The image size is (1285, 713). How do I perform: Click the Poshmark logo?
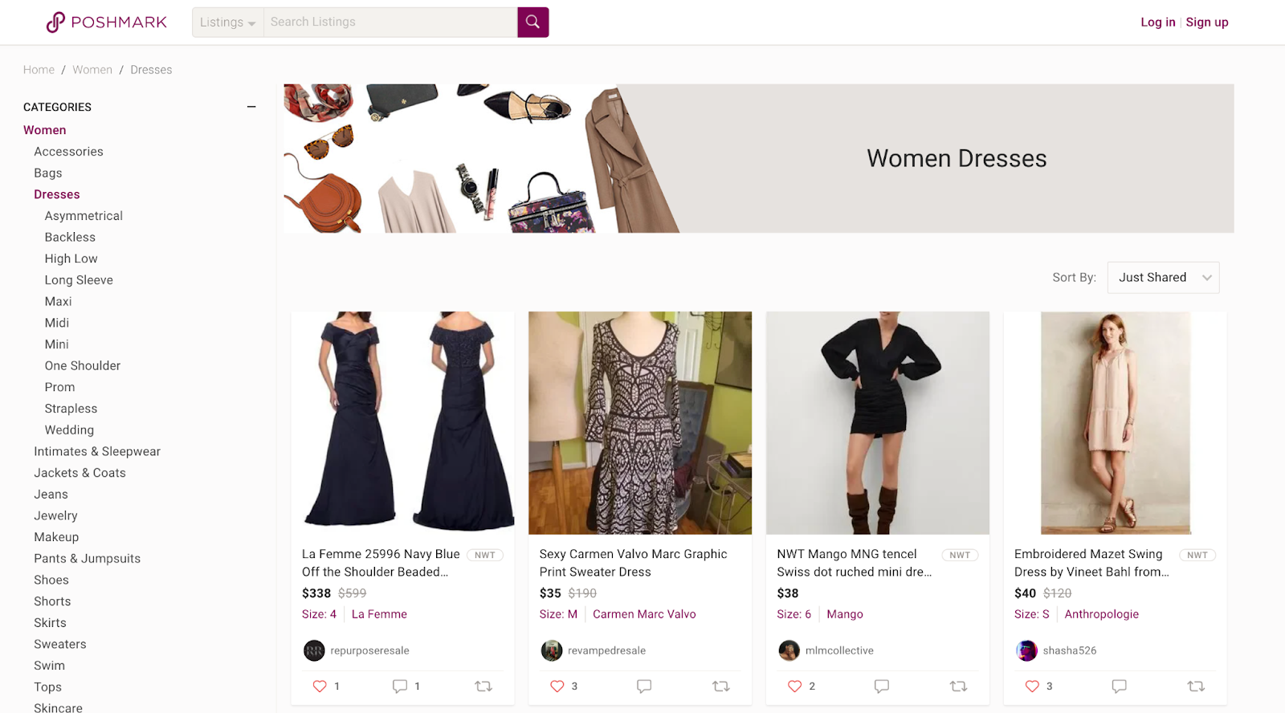[x=107, y=22]
